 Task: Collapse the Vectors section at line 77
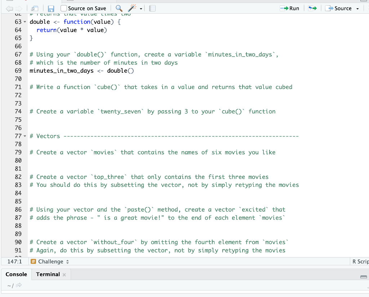(x=25, y=136)
